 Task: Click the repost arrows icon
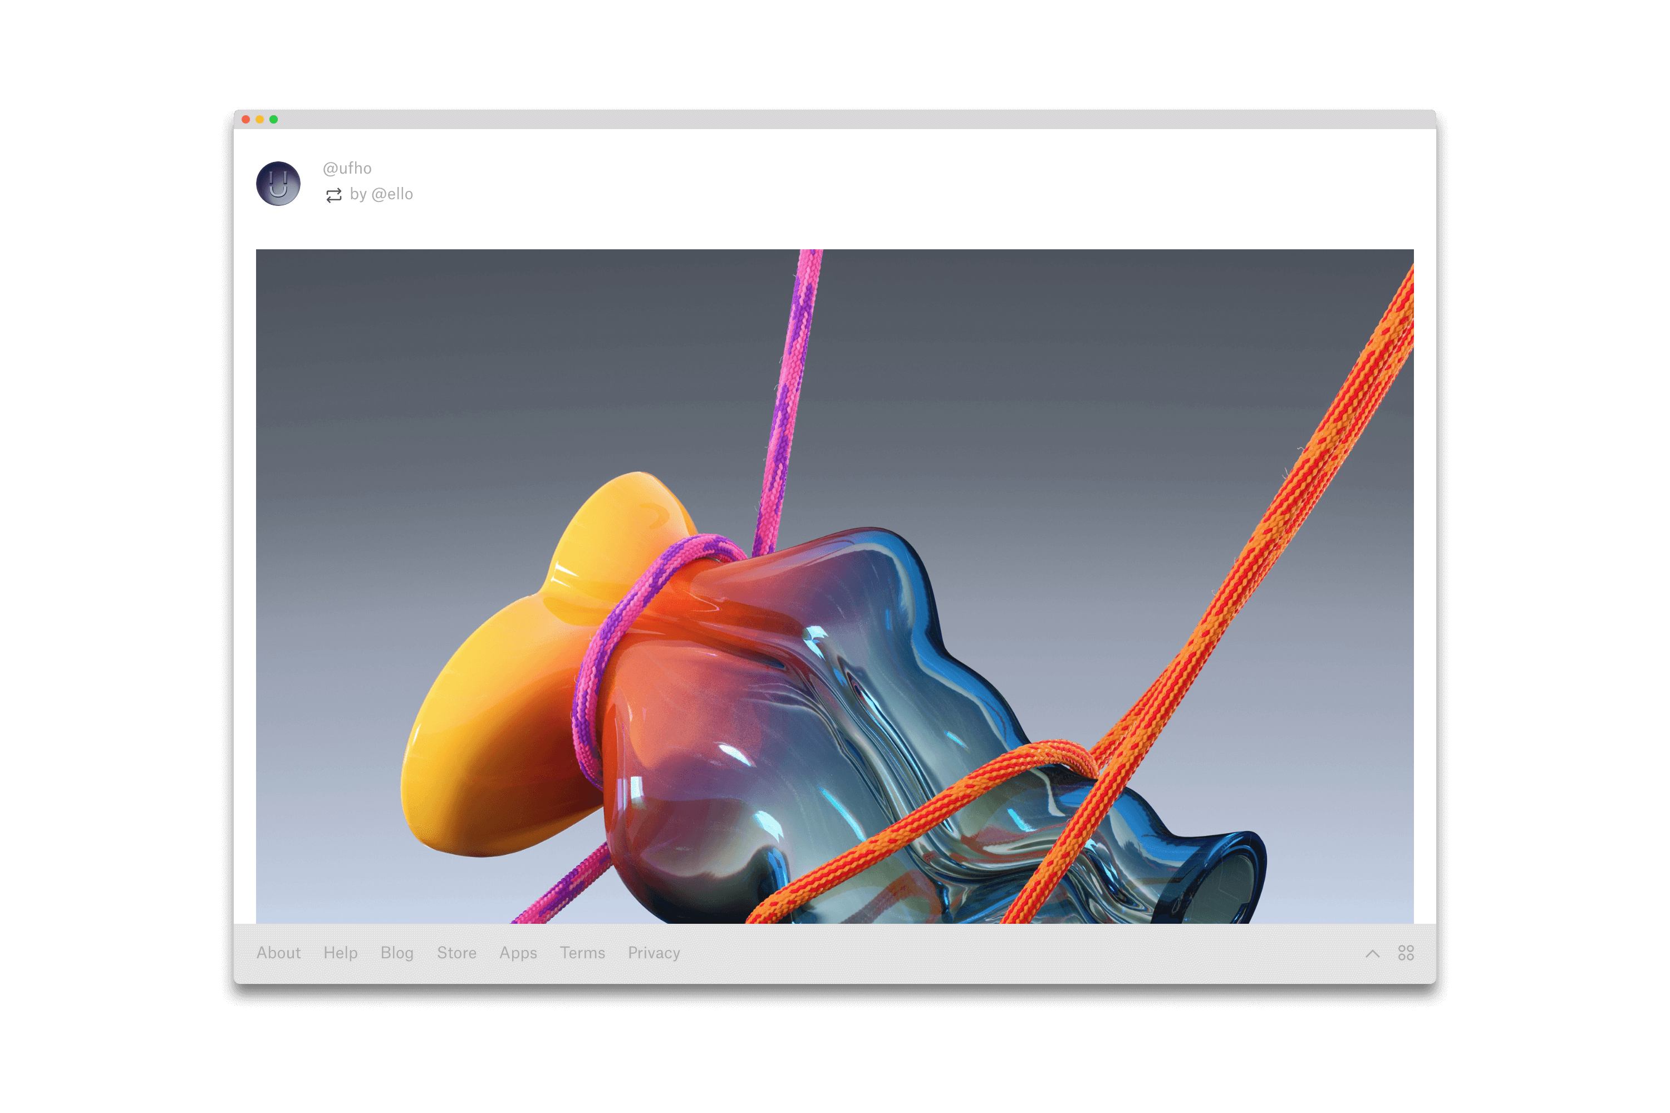point(333,195)
